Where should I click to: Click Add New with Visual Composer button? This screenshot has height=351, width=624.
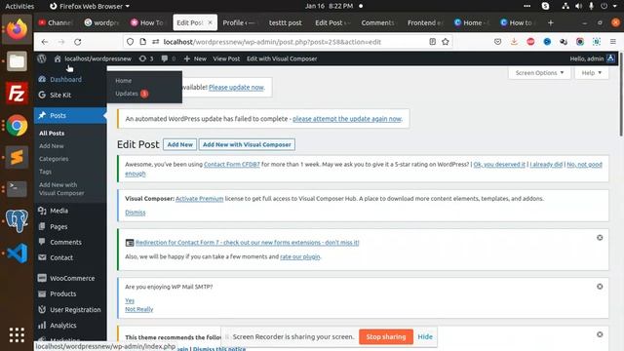247,144
